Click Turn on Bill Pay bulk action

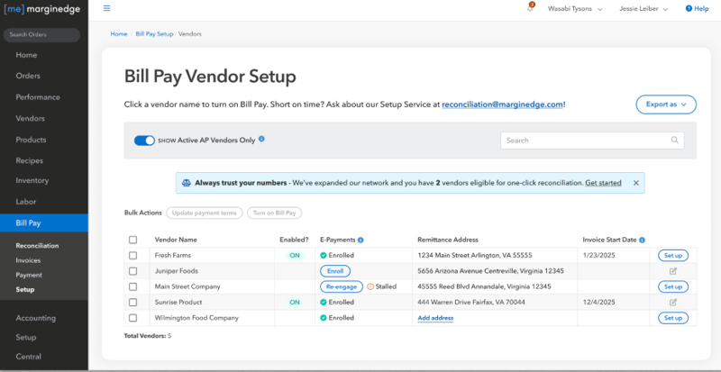(x=274, y=213)
